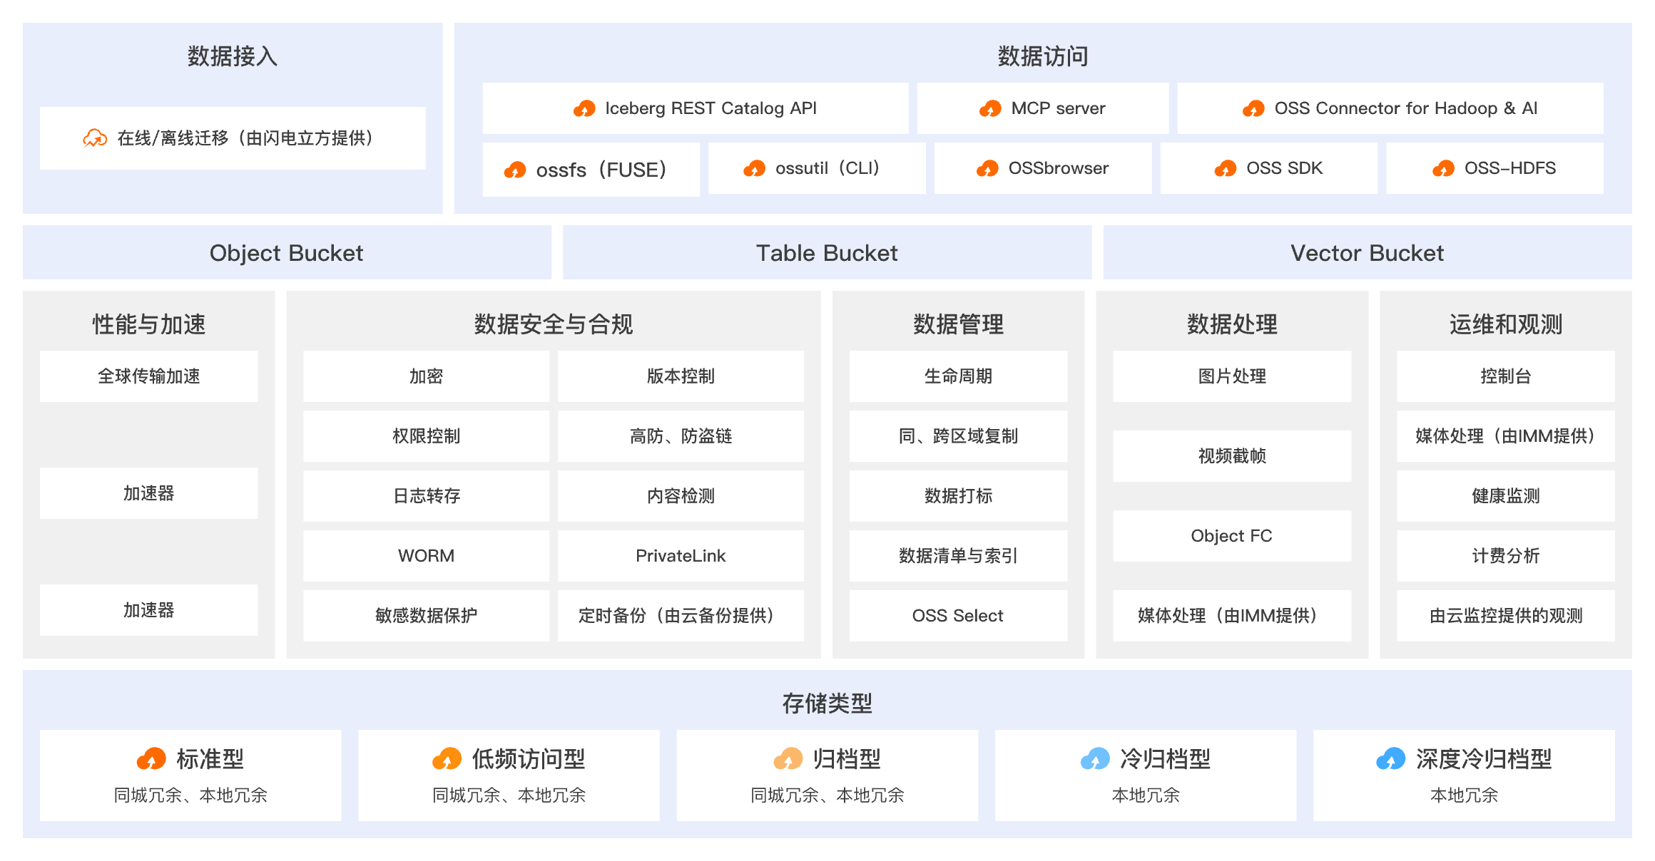Click the ossfs (FUSE) cloud icon
Image resolution: width=1655 pixels, height=861 pixels.
(x=515, y=170)
